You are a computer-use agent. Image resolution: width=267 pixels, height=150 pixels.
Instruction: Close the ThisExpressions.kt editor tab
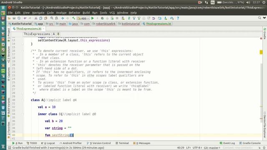43,29
